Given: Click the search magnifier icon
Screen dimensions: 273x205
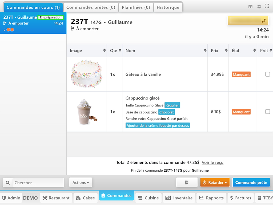Looking at the screenshot, I should [x=8, y=183].
